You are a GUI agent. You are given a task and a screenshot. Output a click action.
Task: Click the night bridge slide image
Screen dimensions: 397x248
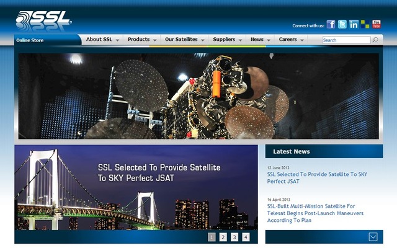click(136, 187)
